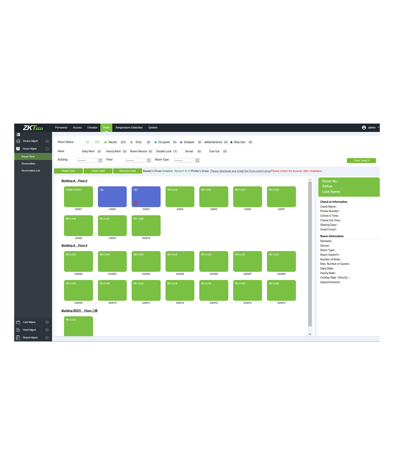The height and width of the screenshot is (465, 394).
Task: Click the ZKTeco logo
Action: pyautogui.click(x=33, y=128)
